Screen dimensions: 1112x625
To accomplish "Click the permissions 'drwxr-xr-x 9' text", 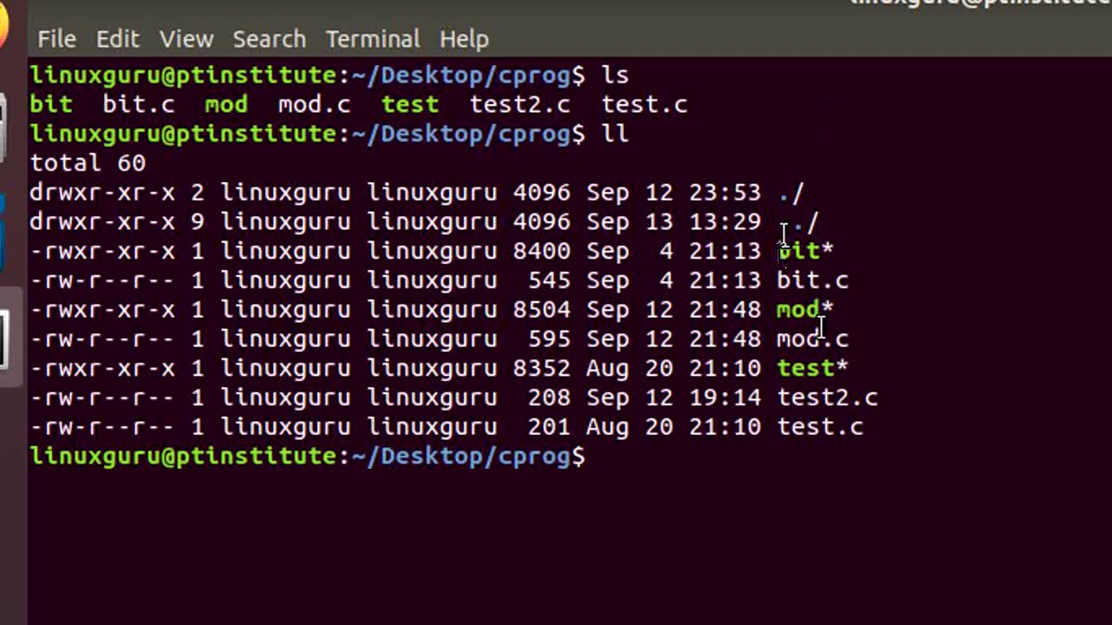I will pyautogui.click(x=117, y=222).
